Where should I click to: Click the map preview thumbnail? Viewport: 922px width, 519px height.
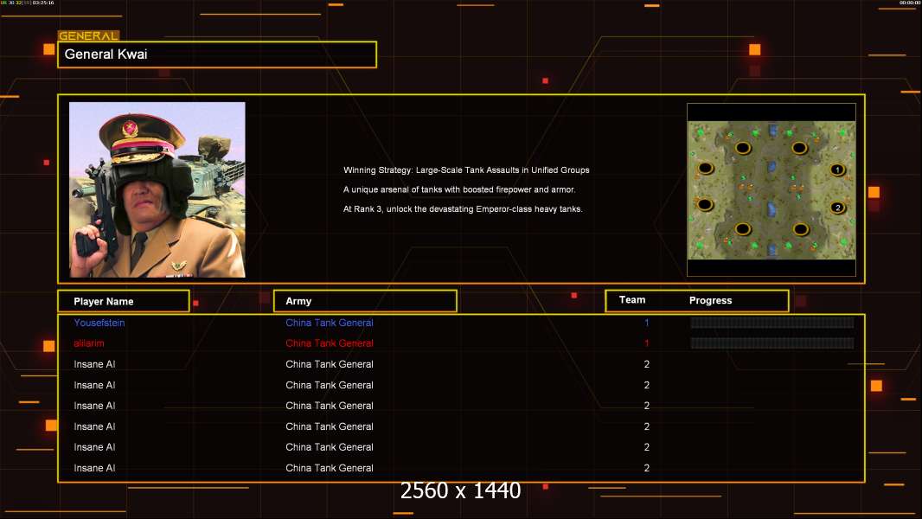[771, 189]
